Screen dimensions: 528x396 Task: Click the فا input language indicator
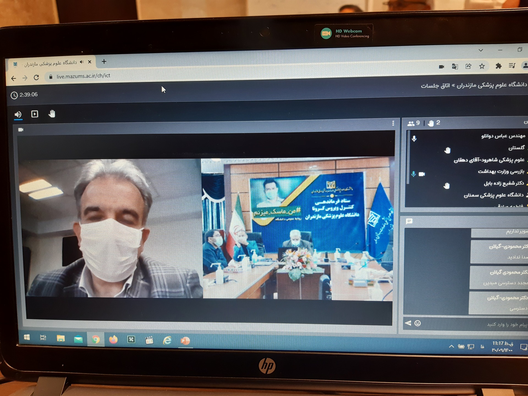point(482,346)
